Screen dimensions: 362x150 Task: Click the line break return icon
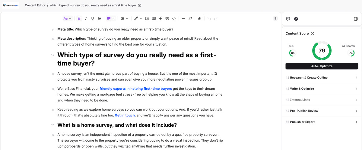[190, 19]
